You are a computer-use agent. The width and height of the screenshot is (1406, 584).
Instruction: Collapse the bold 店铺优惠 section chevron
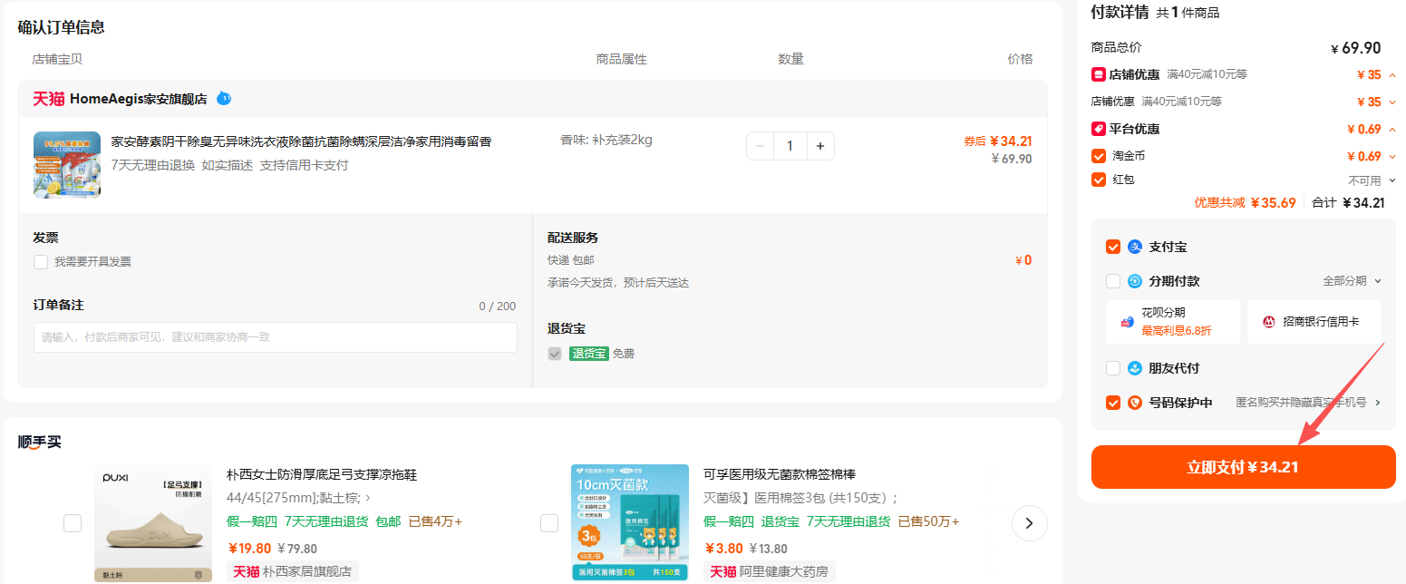[x=1392, y=74]
